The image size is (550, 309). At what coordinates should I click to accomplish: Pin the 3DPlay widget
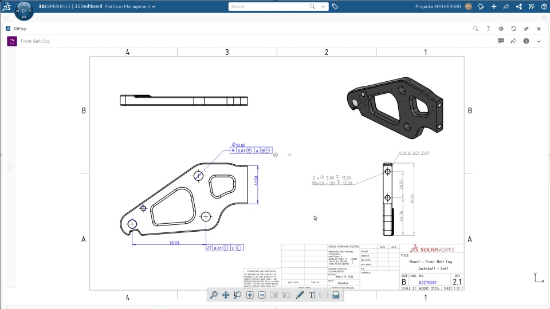[x=526, y=29]
